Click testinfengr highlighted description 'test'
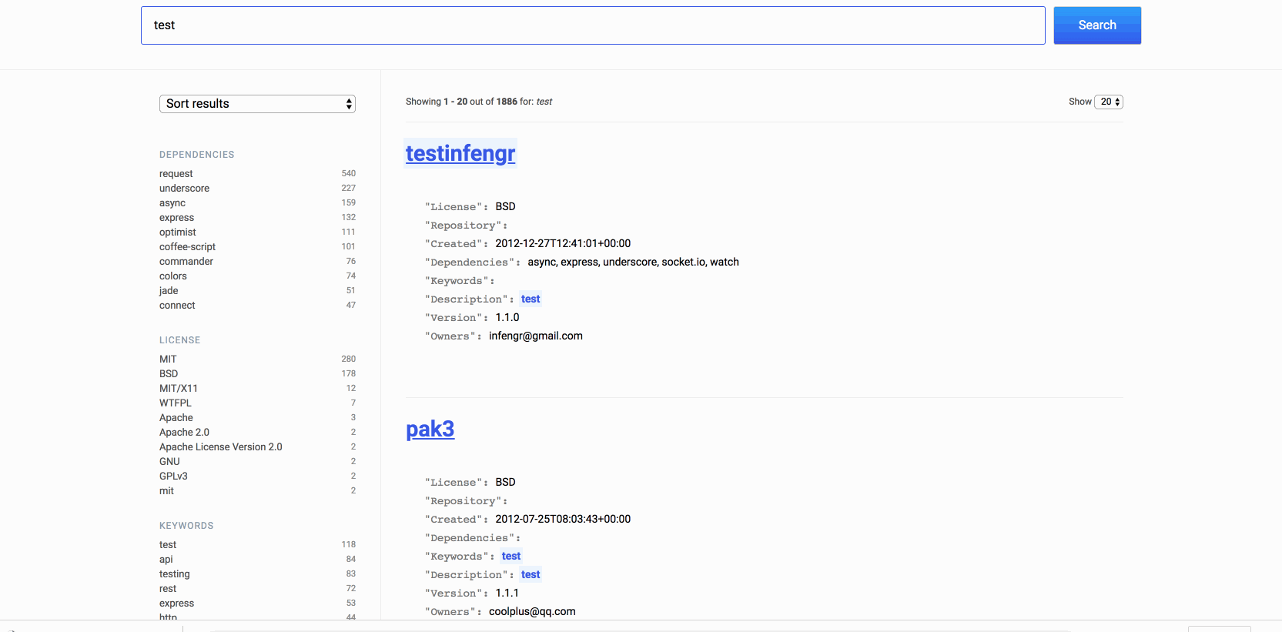Screen dimensions: 1282x632 coord(531,299)
